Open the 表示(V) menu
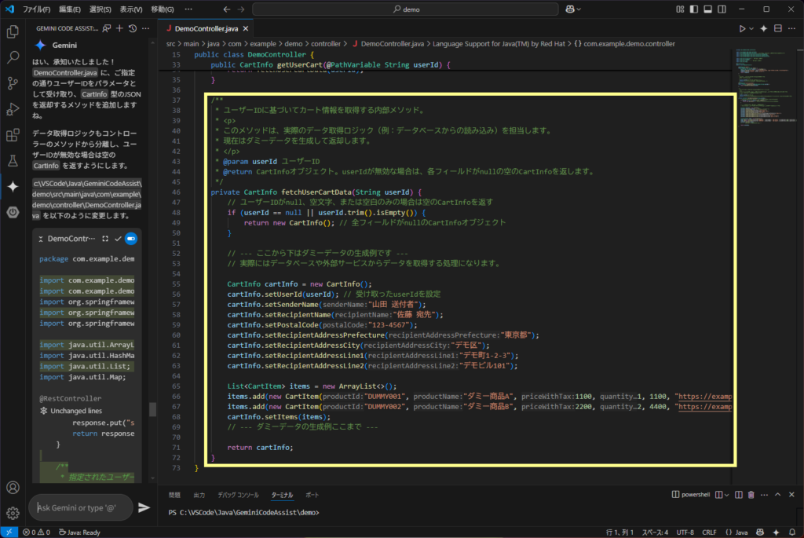This screenshot has height=538, width=804. pyautogui.click(x=131, y=9)
